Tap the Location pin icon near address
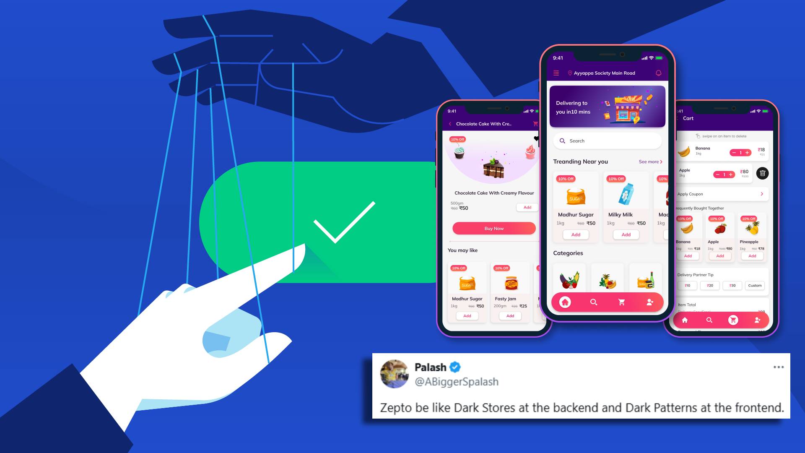 (569, 73)
